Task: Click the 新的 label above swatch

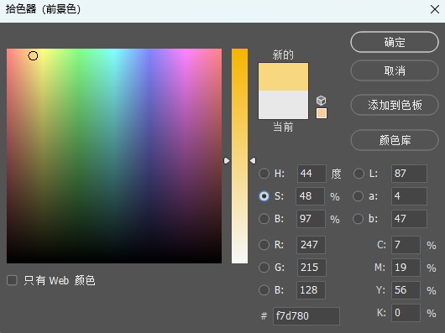Action: (x=283, y=55)
